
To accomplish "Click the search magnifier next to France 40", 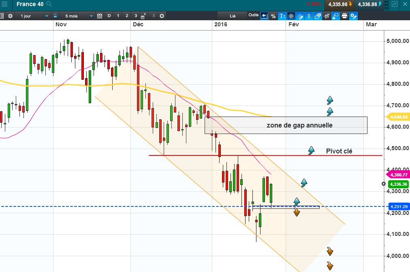I will pyautogui.click(x=49, y=4).
